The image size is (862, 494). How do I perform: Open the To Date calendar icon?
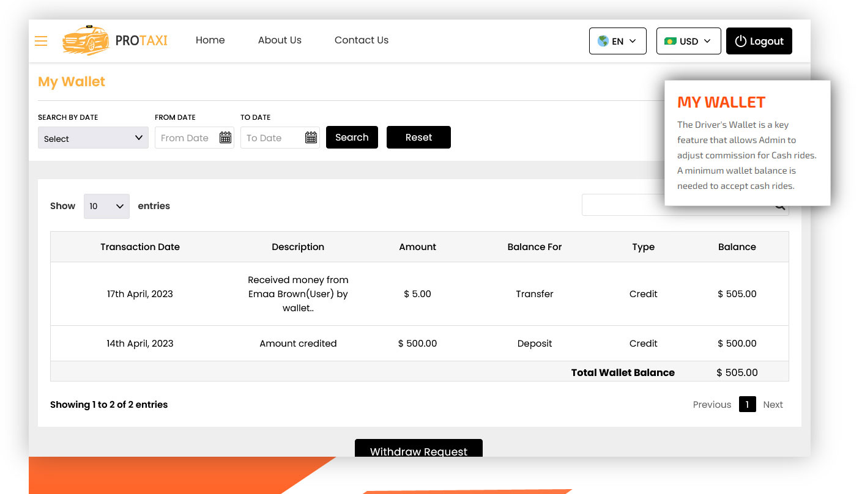tap(311, 138)
